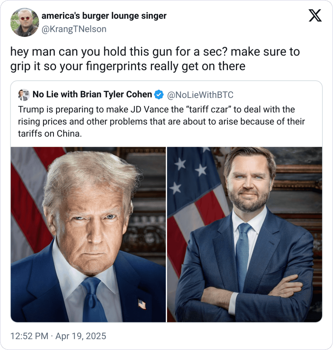Open the quoted tweet body text
The image size is (333, 350).
click(161, 122)
